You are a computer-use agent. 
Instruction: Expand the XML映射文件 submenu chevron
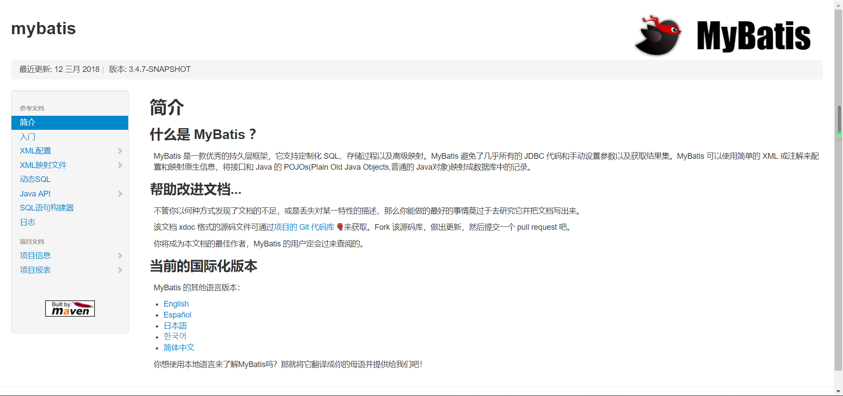pyautogui.click(x=120, y=165)
